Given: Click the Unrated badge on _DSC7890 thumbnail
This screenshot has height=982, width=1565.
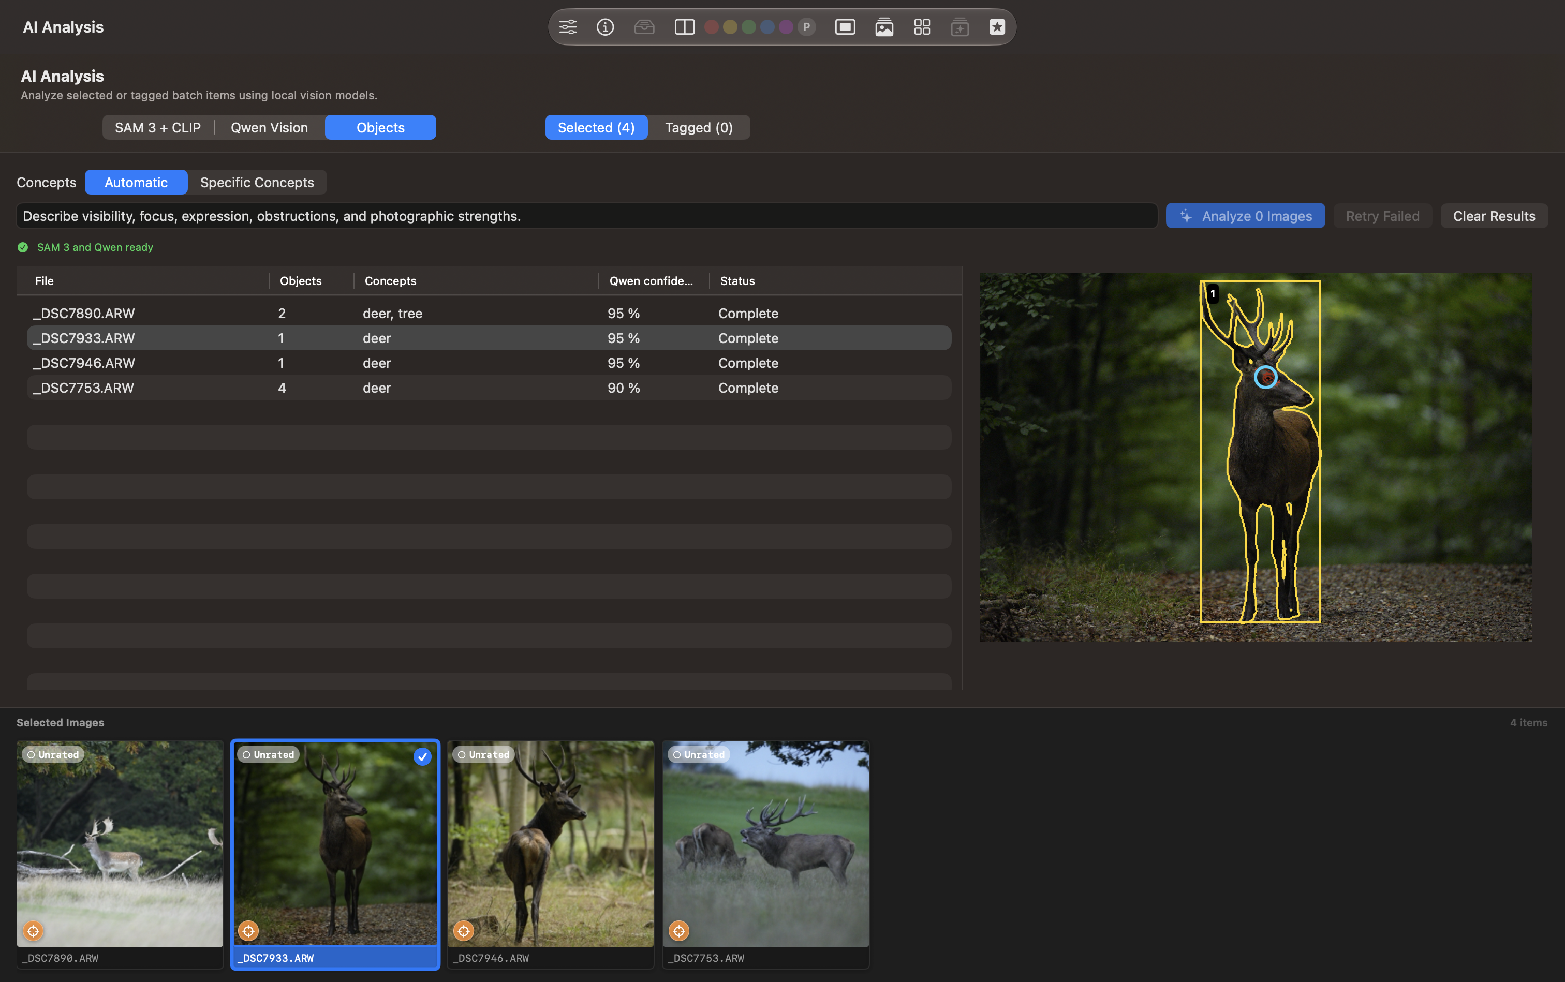Looking at the screenshot, I should [53, 755].
